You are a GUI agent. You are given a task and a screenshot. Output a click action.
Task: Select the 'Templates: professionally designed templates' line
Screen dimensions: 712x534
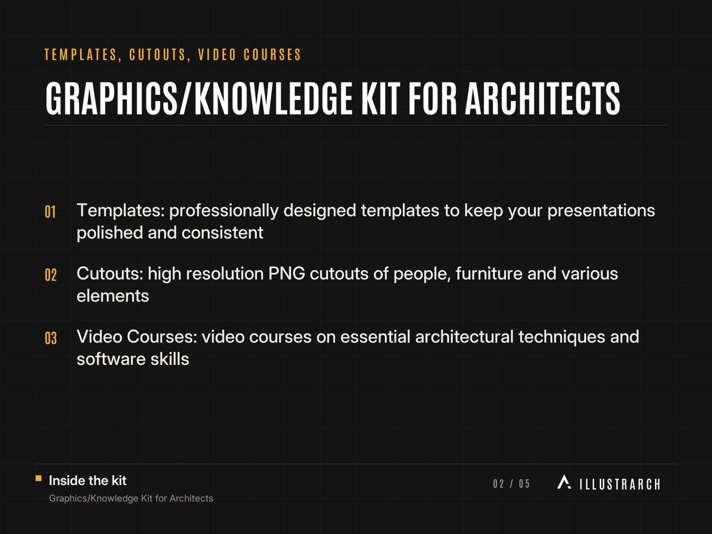(366, 211)
